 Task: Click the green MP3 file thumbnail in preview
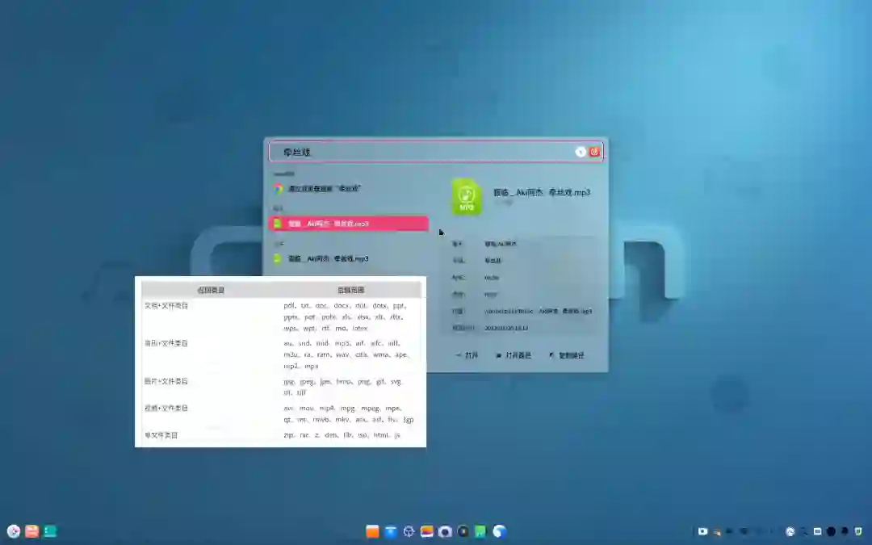click(467, 196)
